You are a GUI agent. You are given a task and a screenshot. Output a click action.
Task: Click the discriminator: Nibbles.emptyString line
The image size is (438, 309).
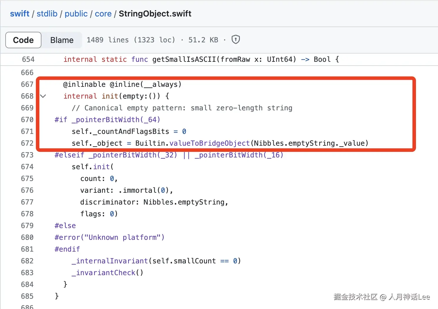tap(154, 202)
